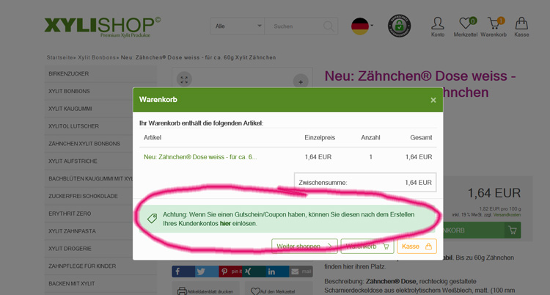Click the coupon tag icon in notice

click(x=153, y=219)
